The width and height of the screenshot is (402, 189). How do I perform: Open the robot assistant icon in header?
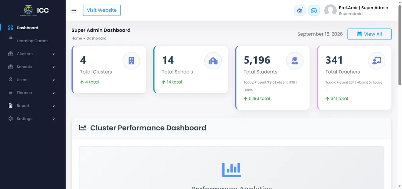tap(300, 10)
